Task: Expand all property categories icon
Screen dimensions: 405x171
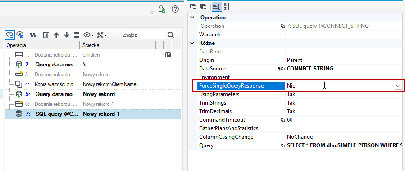Action: coord(204,6)
